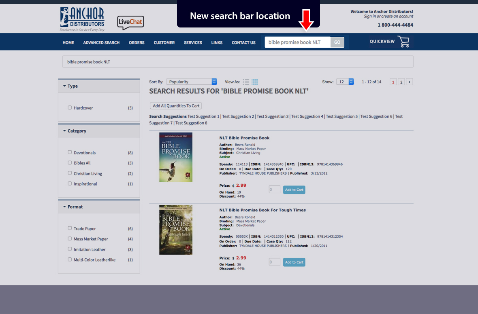Add Bible Promise Book For Tough Times to cart
The width and height of the screenshot is (478, 314).
[294, 262]
